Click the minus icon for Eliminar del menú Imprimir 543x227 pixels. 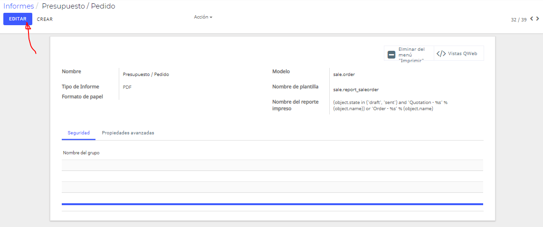[391, 54]
